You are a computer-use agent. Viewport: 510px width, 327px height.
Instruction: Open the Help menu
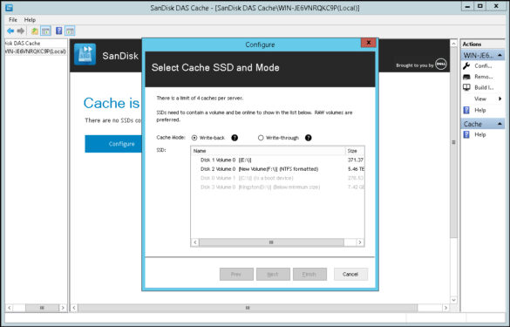pyautogui.click(x=30, y=20)
